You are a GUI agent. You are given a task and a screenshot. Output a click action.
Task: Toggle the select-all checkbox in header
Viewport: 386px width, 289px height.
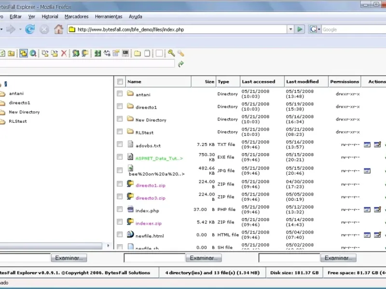120,82
